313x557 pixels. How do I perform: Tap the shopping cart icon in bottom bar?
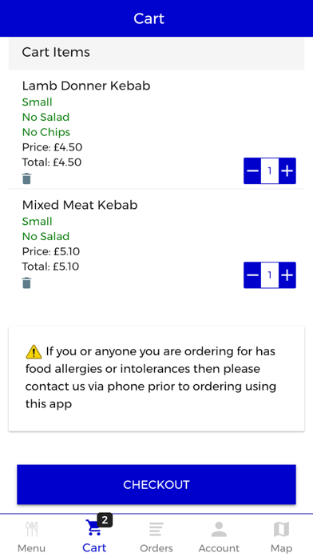point(94,528)
